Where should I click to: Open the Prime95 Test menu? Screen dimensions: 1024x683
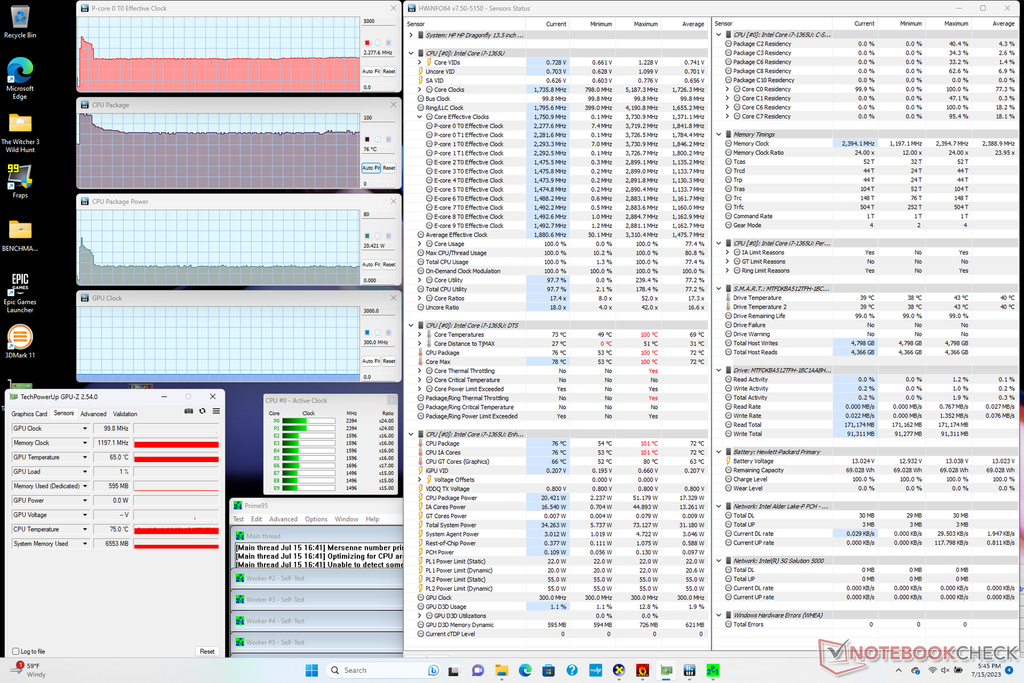(238, 519)
